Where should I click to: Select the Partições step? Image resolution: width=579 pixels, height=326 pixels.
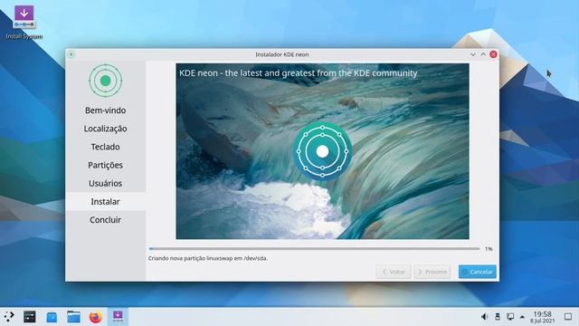(x=105, y=165)
